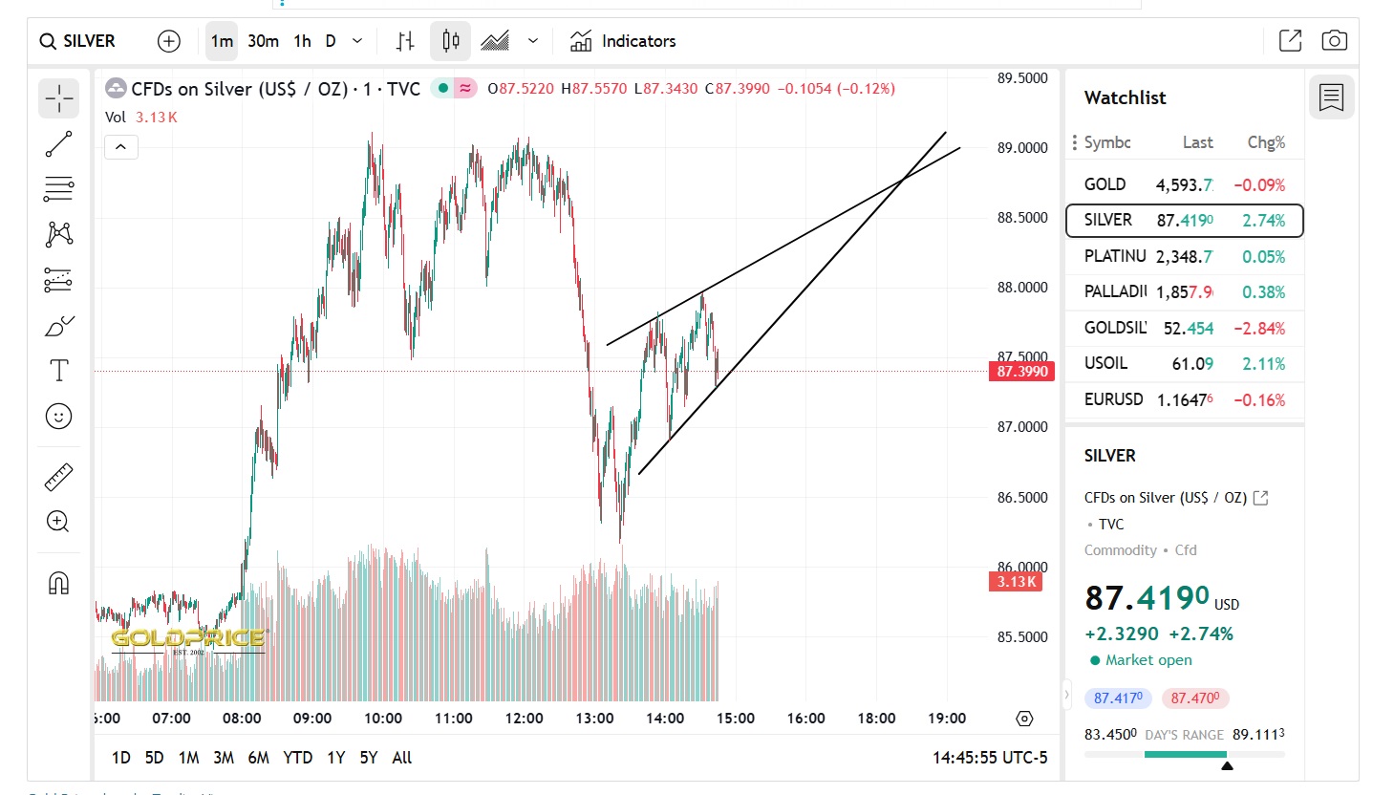
Task: Sort watchlist by Chg% column
Action: [1266, 142]
